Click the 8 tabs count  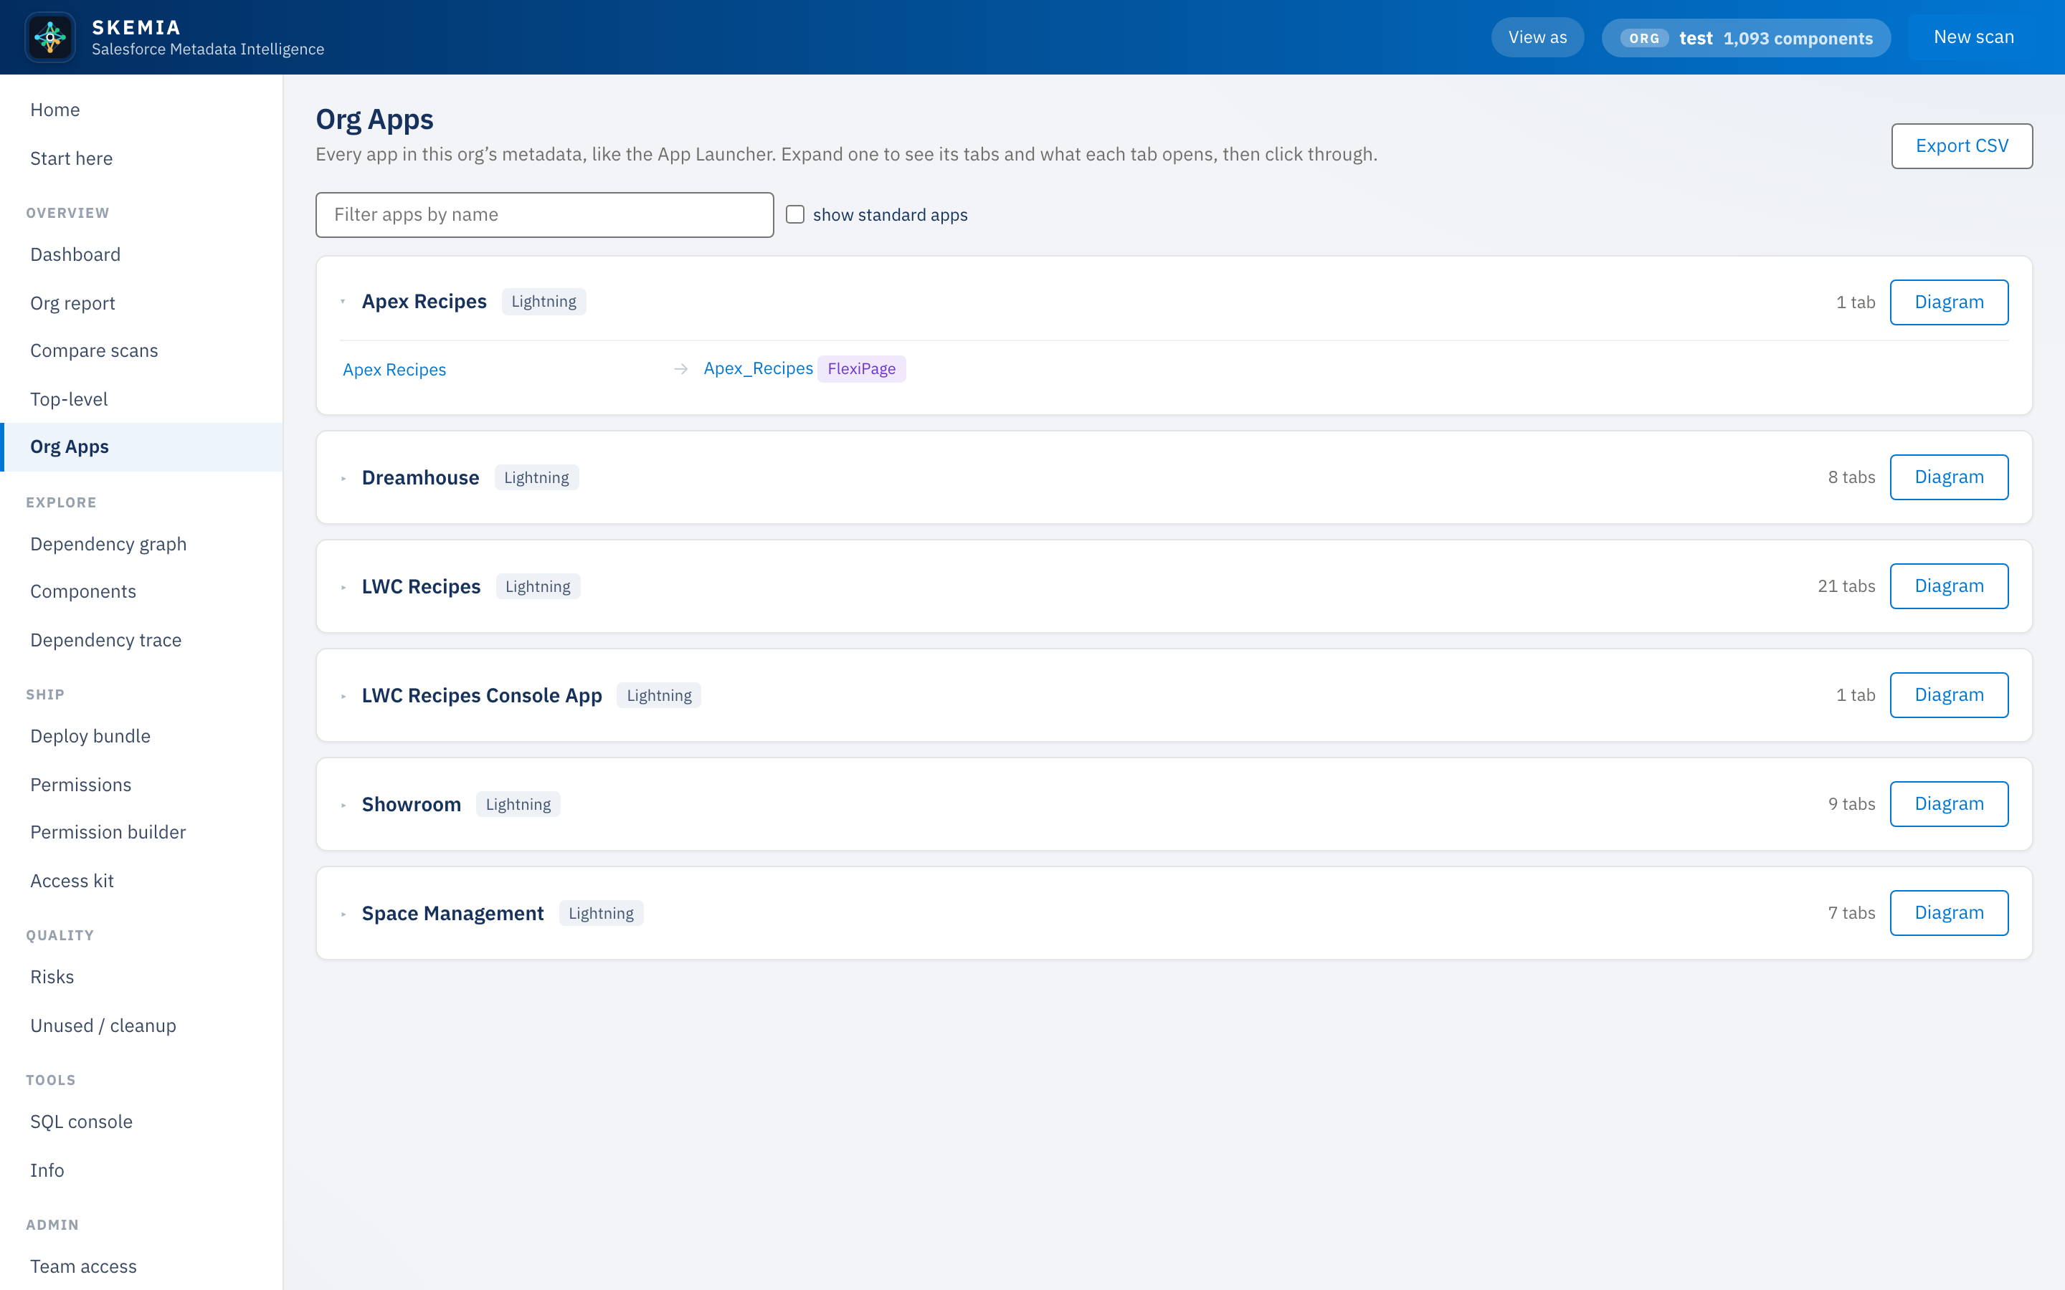point(1851,477)
